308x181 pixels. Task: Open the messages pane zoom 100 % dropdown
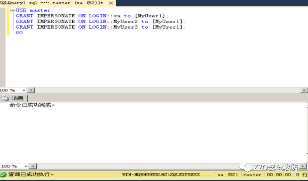(x=26, y=166)
